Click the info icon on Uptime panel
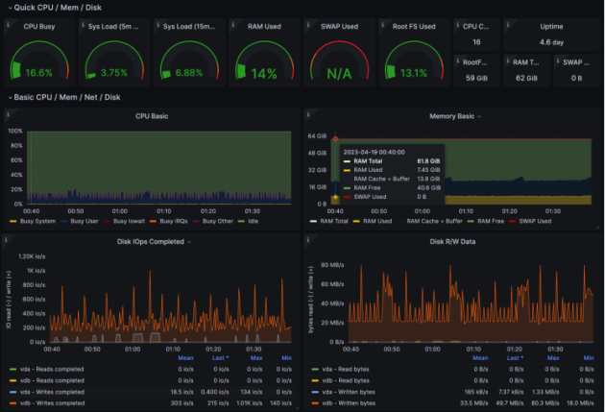Image resolution: width=605 pixels, height=412 pixels. click(508, 23)
